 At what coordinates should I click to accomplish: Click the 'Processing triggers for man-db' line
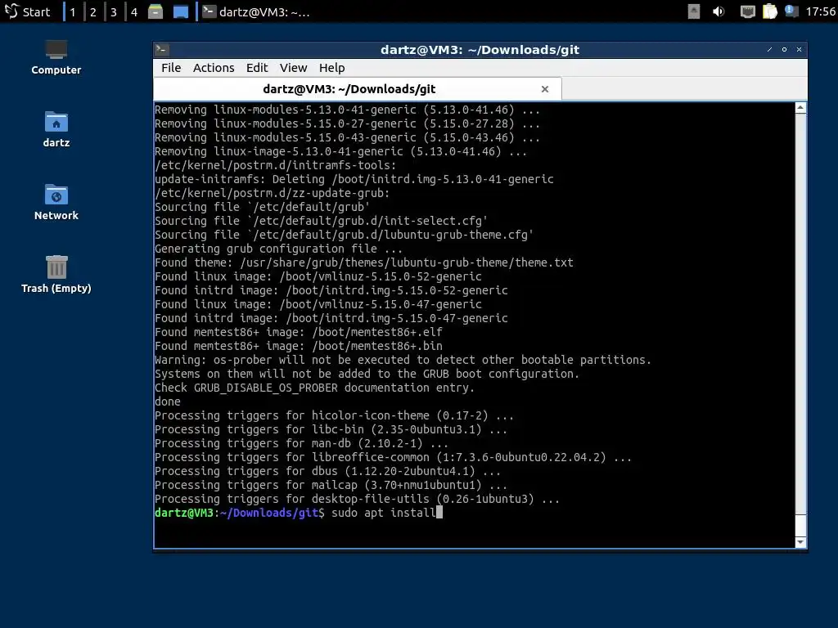click(301, 443)
